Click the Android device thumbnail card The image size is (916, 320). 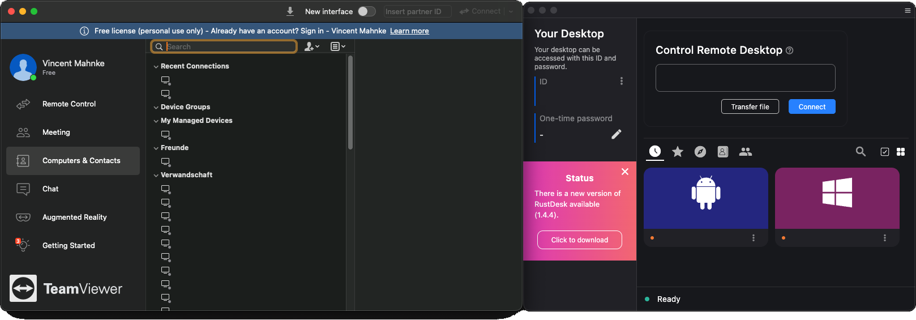pos(705,198)
